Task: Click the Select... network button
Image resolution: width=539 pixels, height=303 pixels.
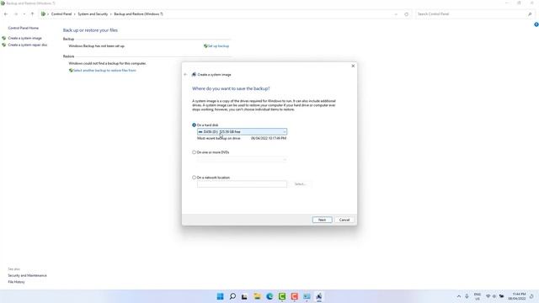Action: (301, 184)
